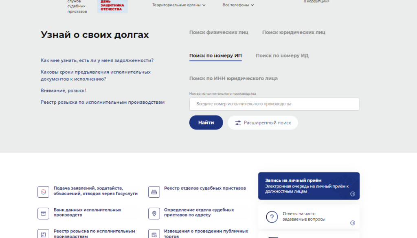Click the location pin icon for Определение отдела
The image size is (417, 238).
point(154,213)
